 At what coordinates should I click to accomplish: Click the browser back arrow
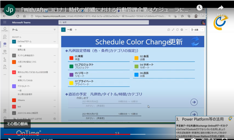click(4, 16)
